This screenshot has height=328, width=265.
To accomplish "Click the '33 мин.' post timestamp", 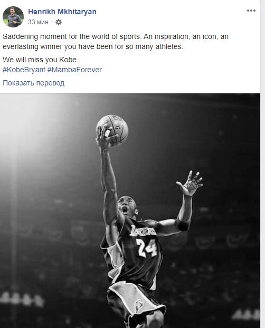I will [x=39, y=22].
